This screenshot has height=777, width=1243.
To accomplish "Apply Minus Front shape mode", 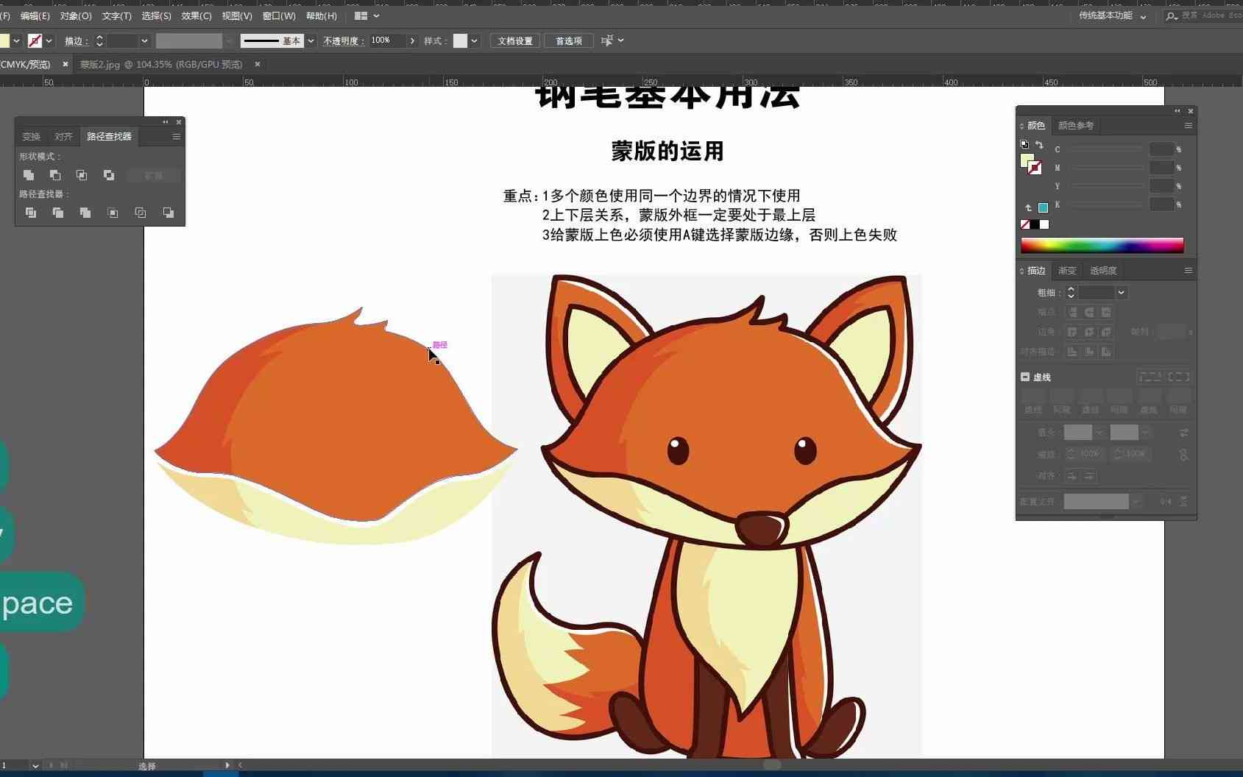I will [x=55, y=175].
